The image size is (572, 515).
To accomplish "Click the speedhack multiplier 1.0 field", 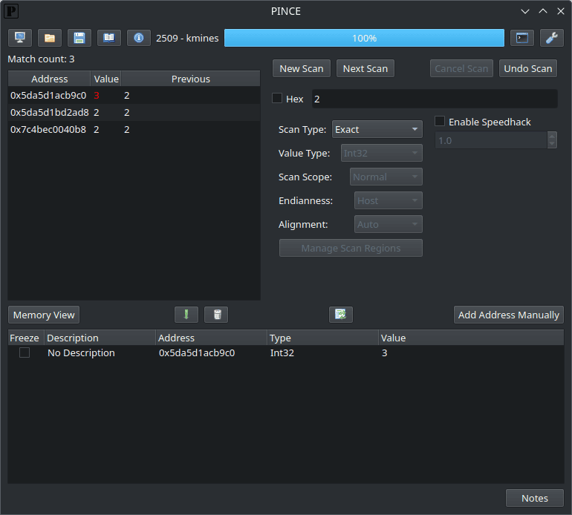I will [x=491, y=140].
